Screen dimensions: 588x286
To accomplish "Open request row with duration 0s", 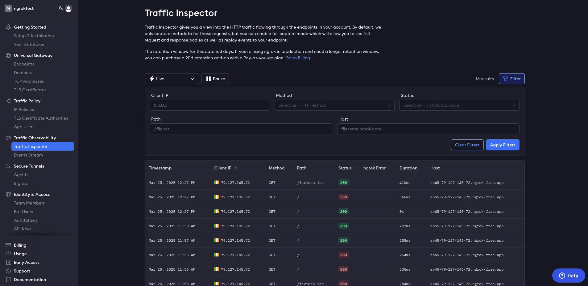I will [335, 212].
